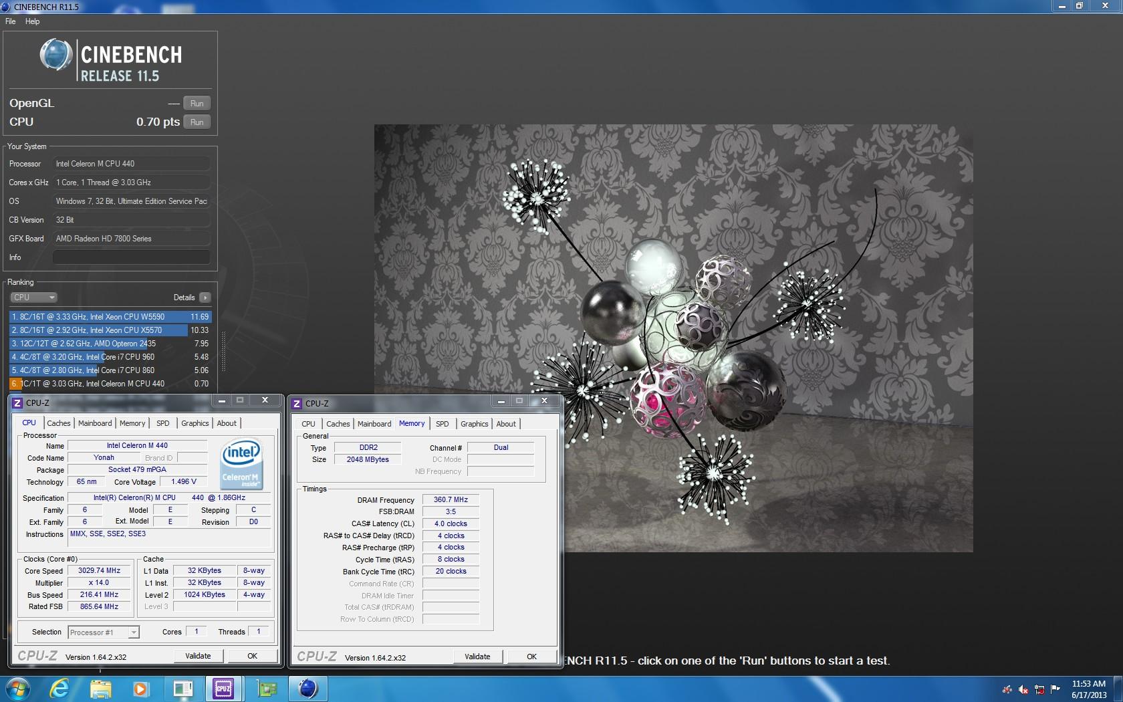Viewport: 1123px width, 702px height.
Task: Click the GFX Board AMD Radeon HD 7800 field
Action: point(132,239)
